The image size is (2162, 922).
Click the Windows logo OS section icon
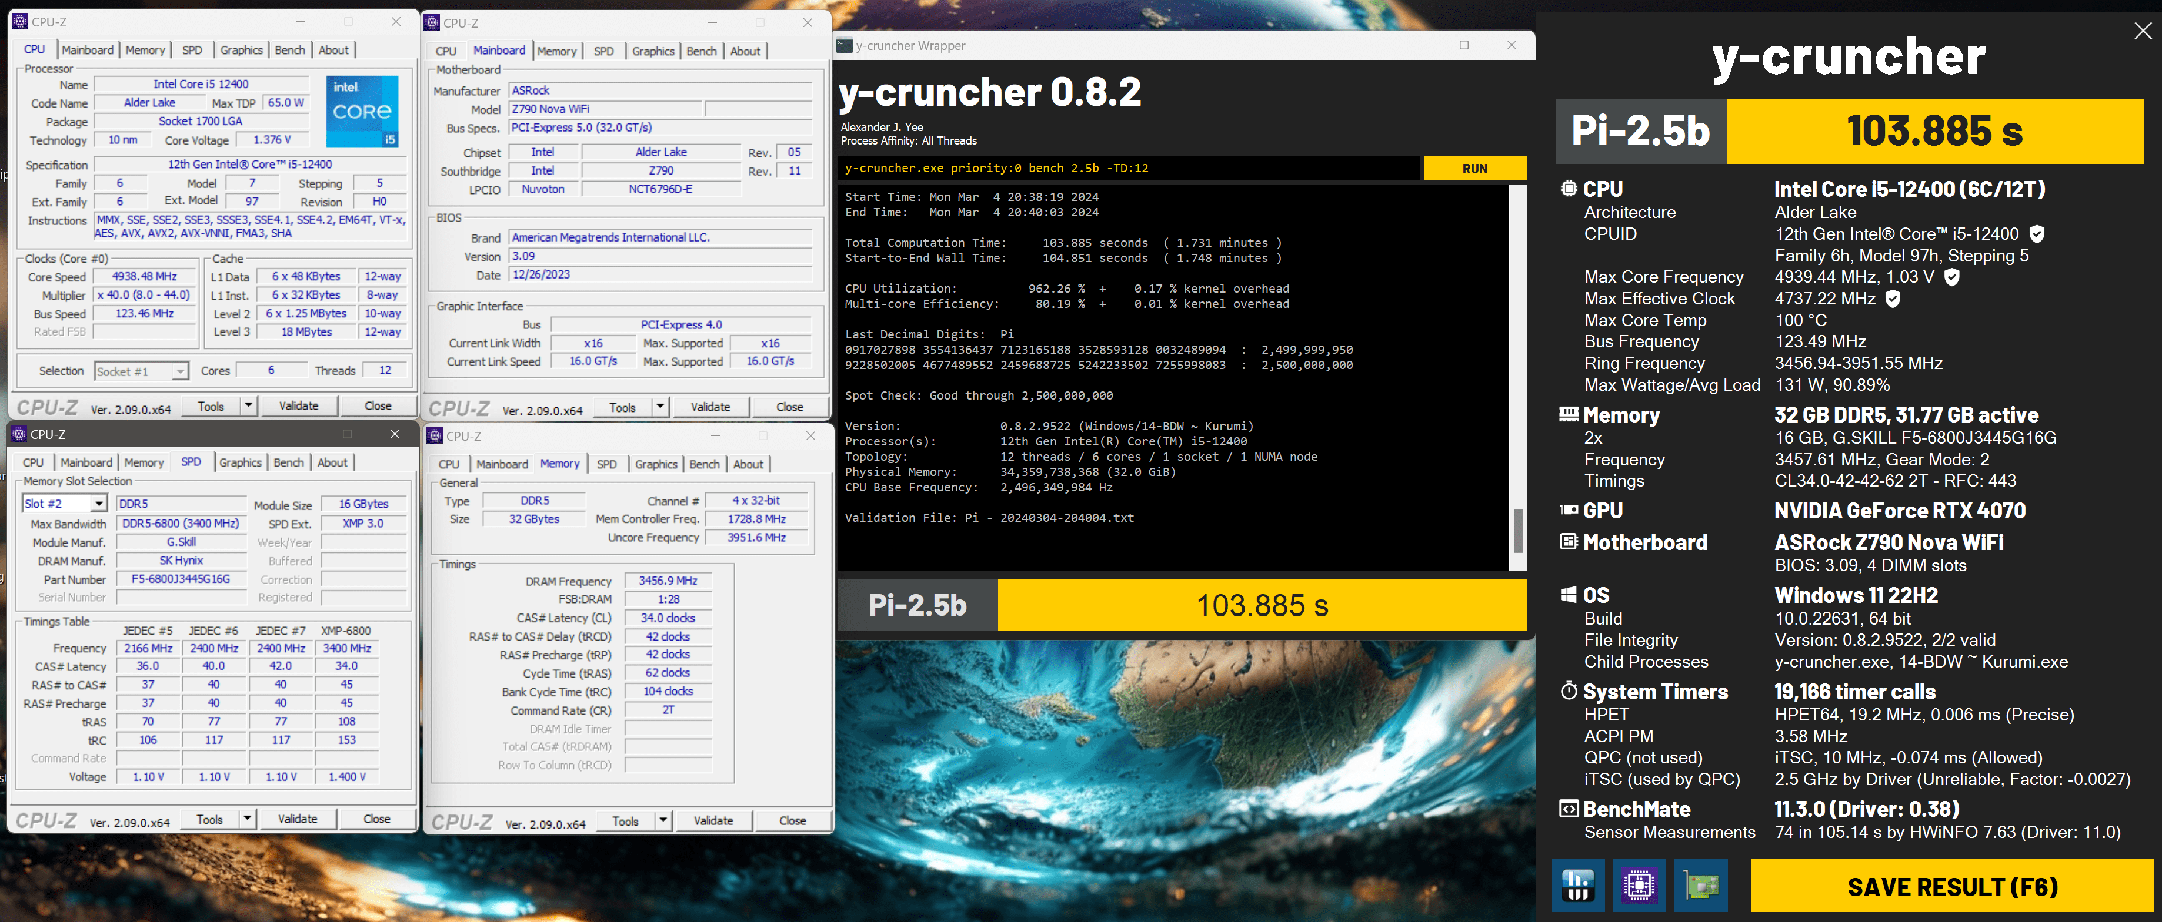tap(1569, 595)
